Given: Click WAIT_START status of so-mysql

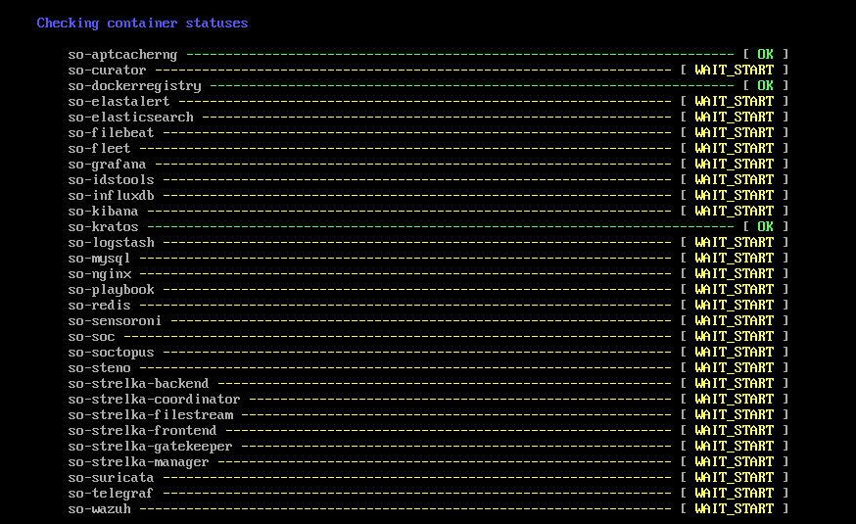Looking at the screenshot, I should 734,259.
